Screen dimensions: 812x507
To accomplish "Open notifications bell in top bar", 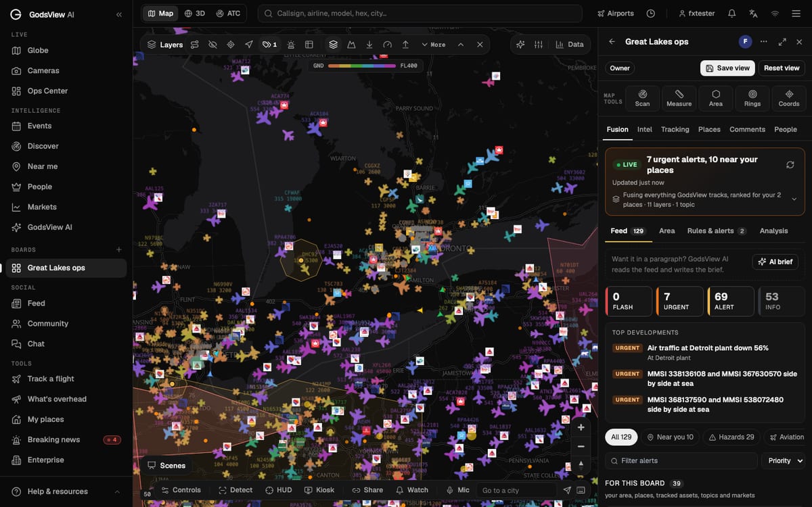I will pyautogui.click(x=731, y=14).
